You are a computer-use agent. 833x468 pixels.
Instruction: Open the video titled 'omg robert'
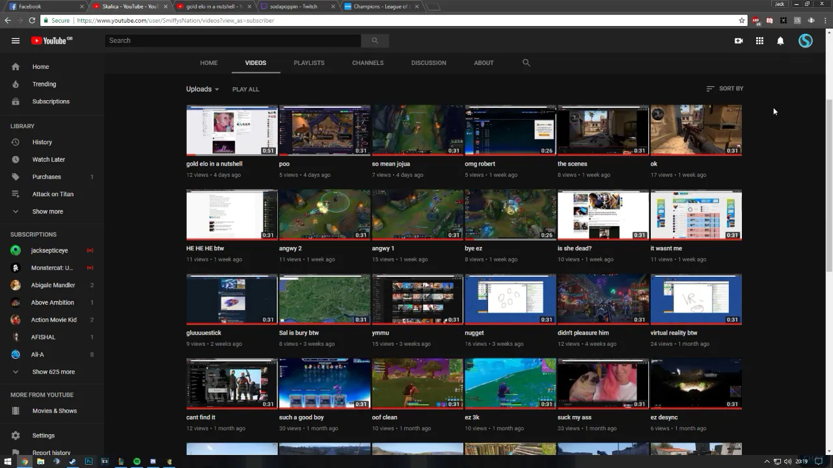[x=480, y=164]
